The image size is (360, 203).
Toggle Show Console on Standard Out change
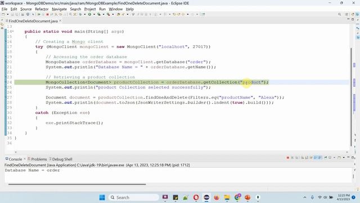tap(316, 158)
